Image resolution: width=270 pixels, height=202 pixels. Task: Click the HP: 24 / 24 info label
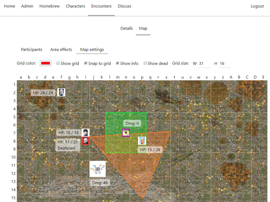[43, 93]
